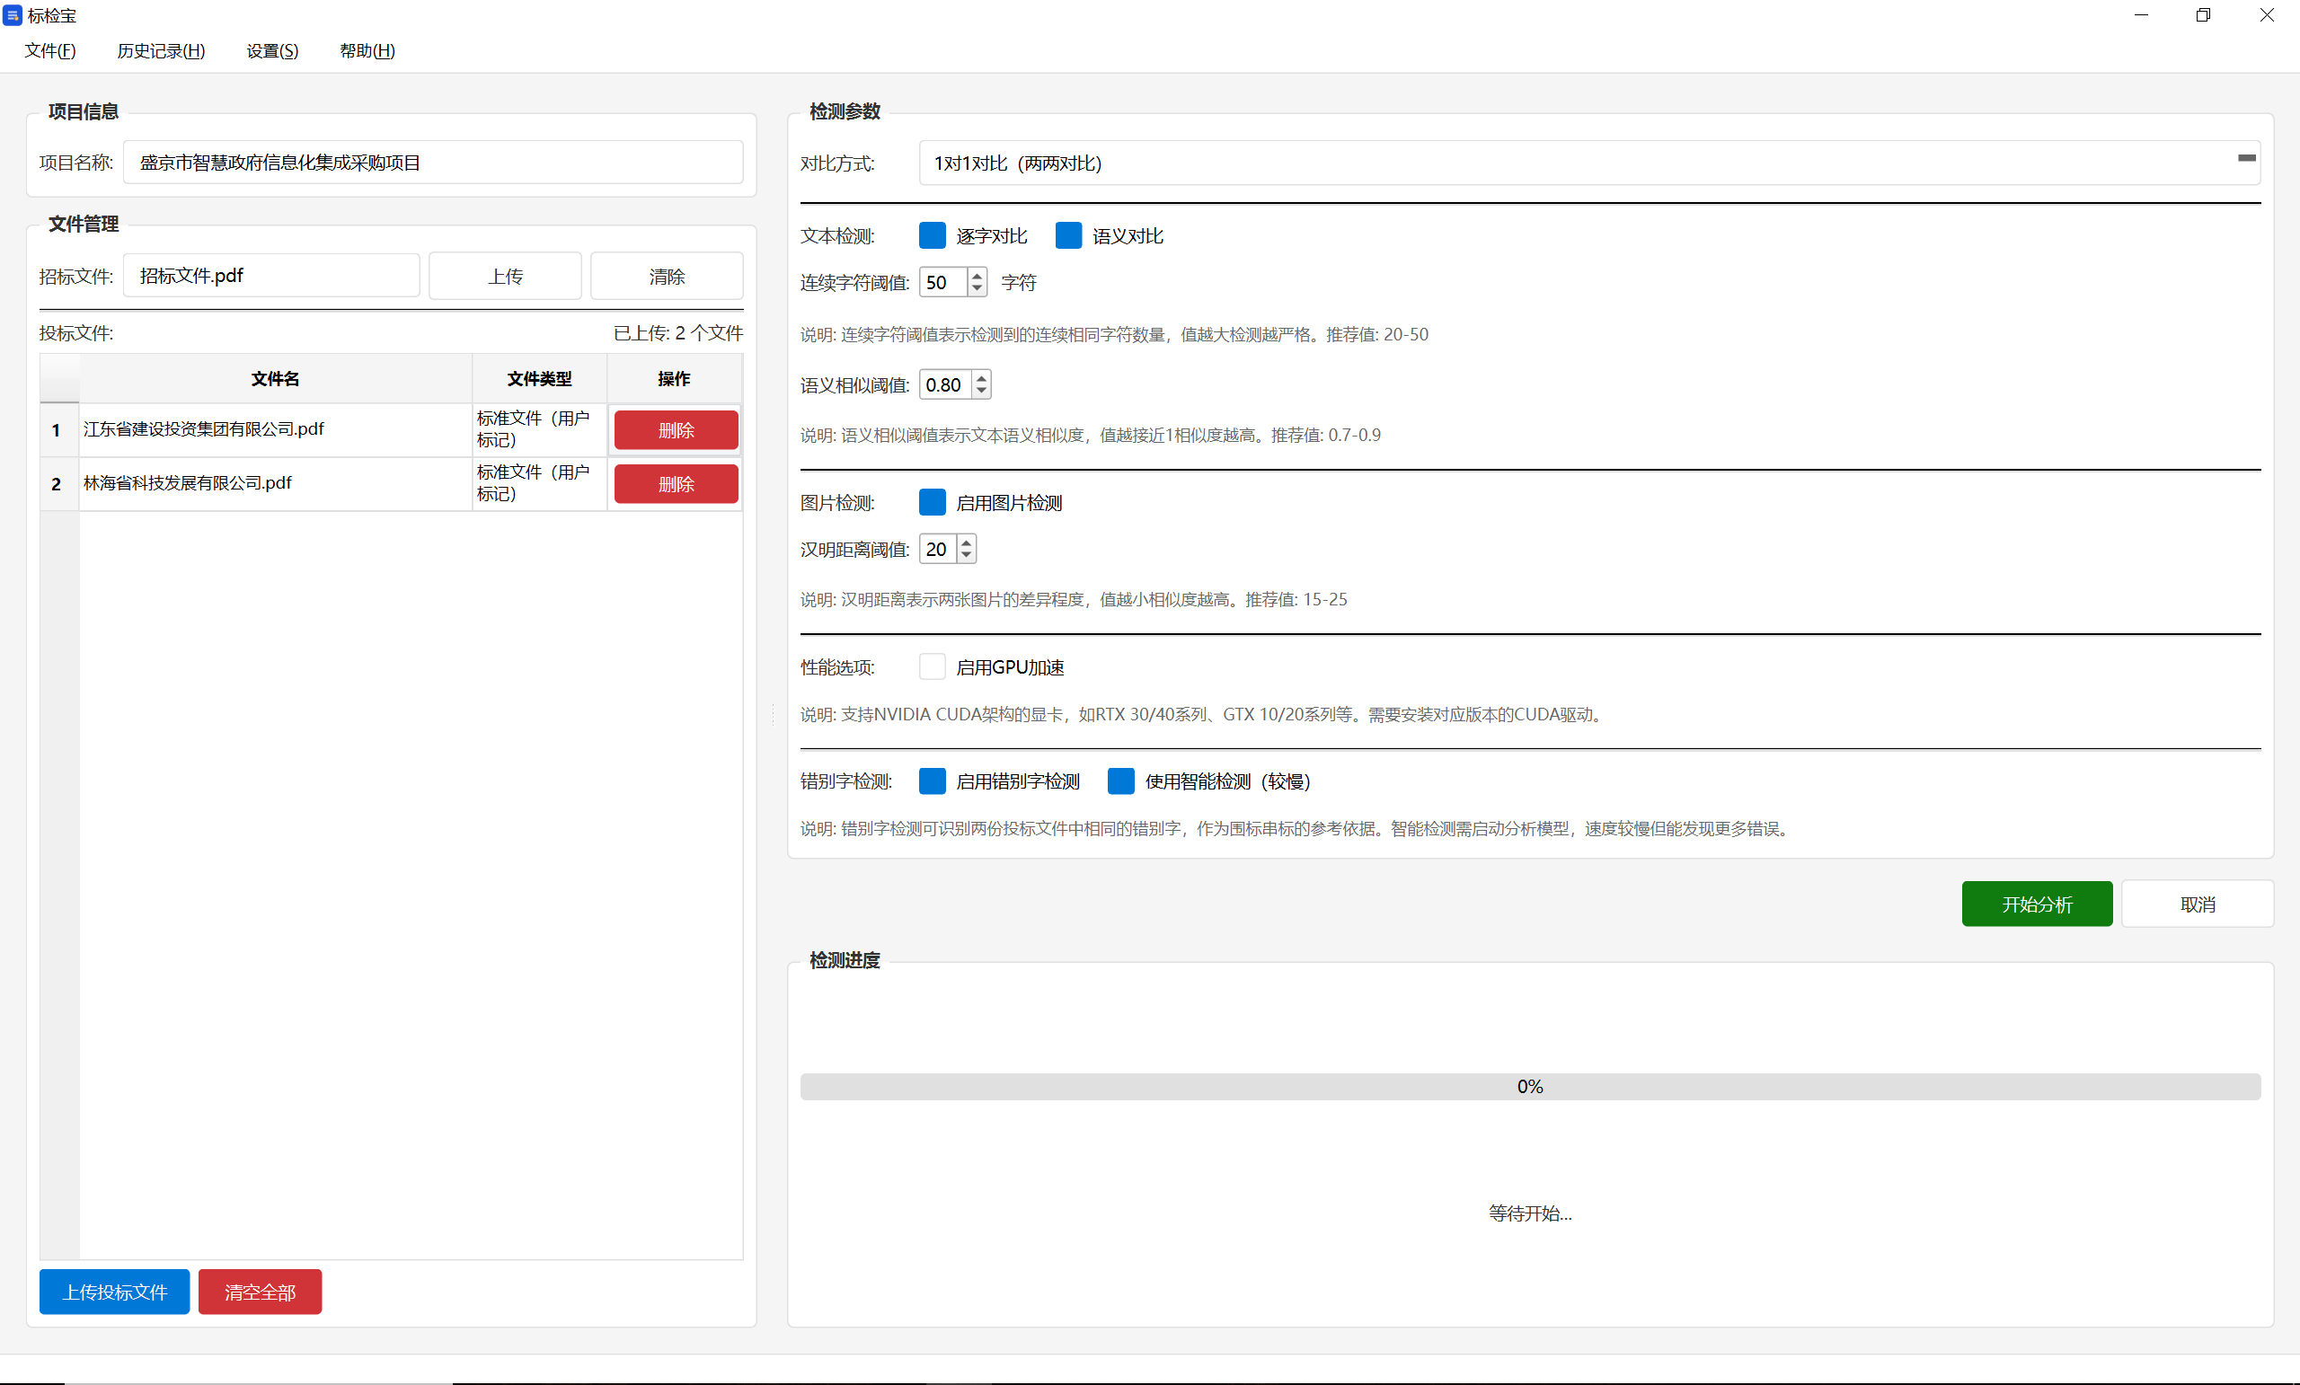Delete 江东省建设投资集团有限公司.pdf row

676,430
